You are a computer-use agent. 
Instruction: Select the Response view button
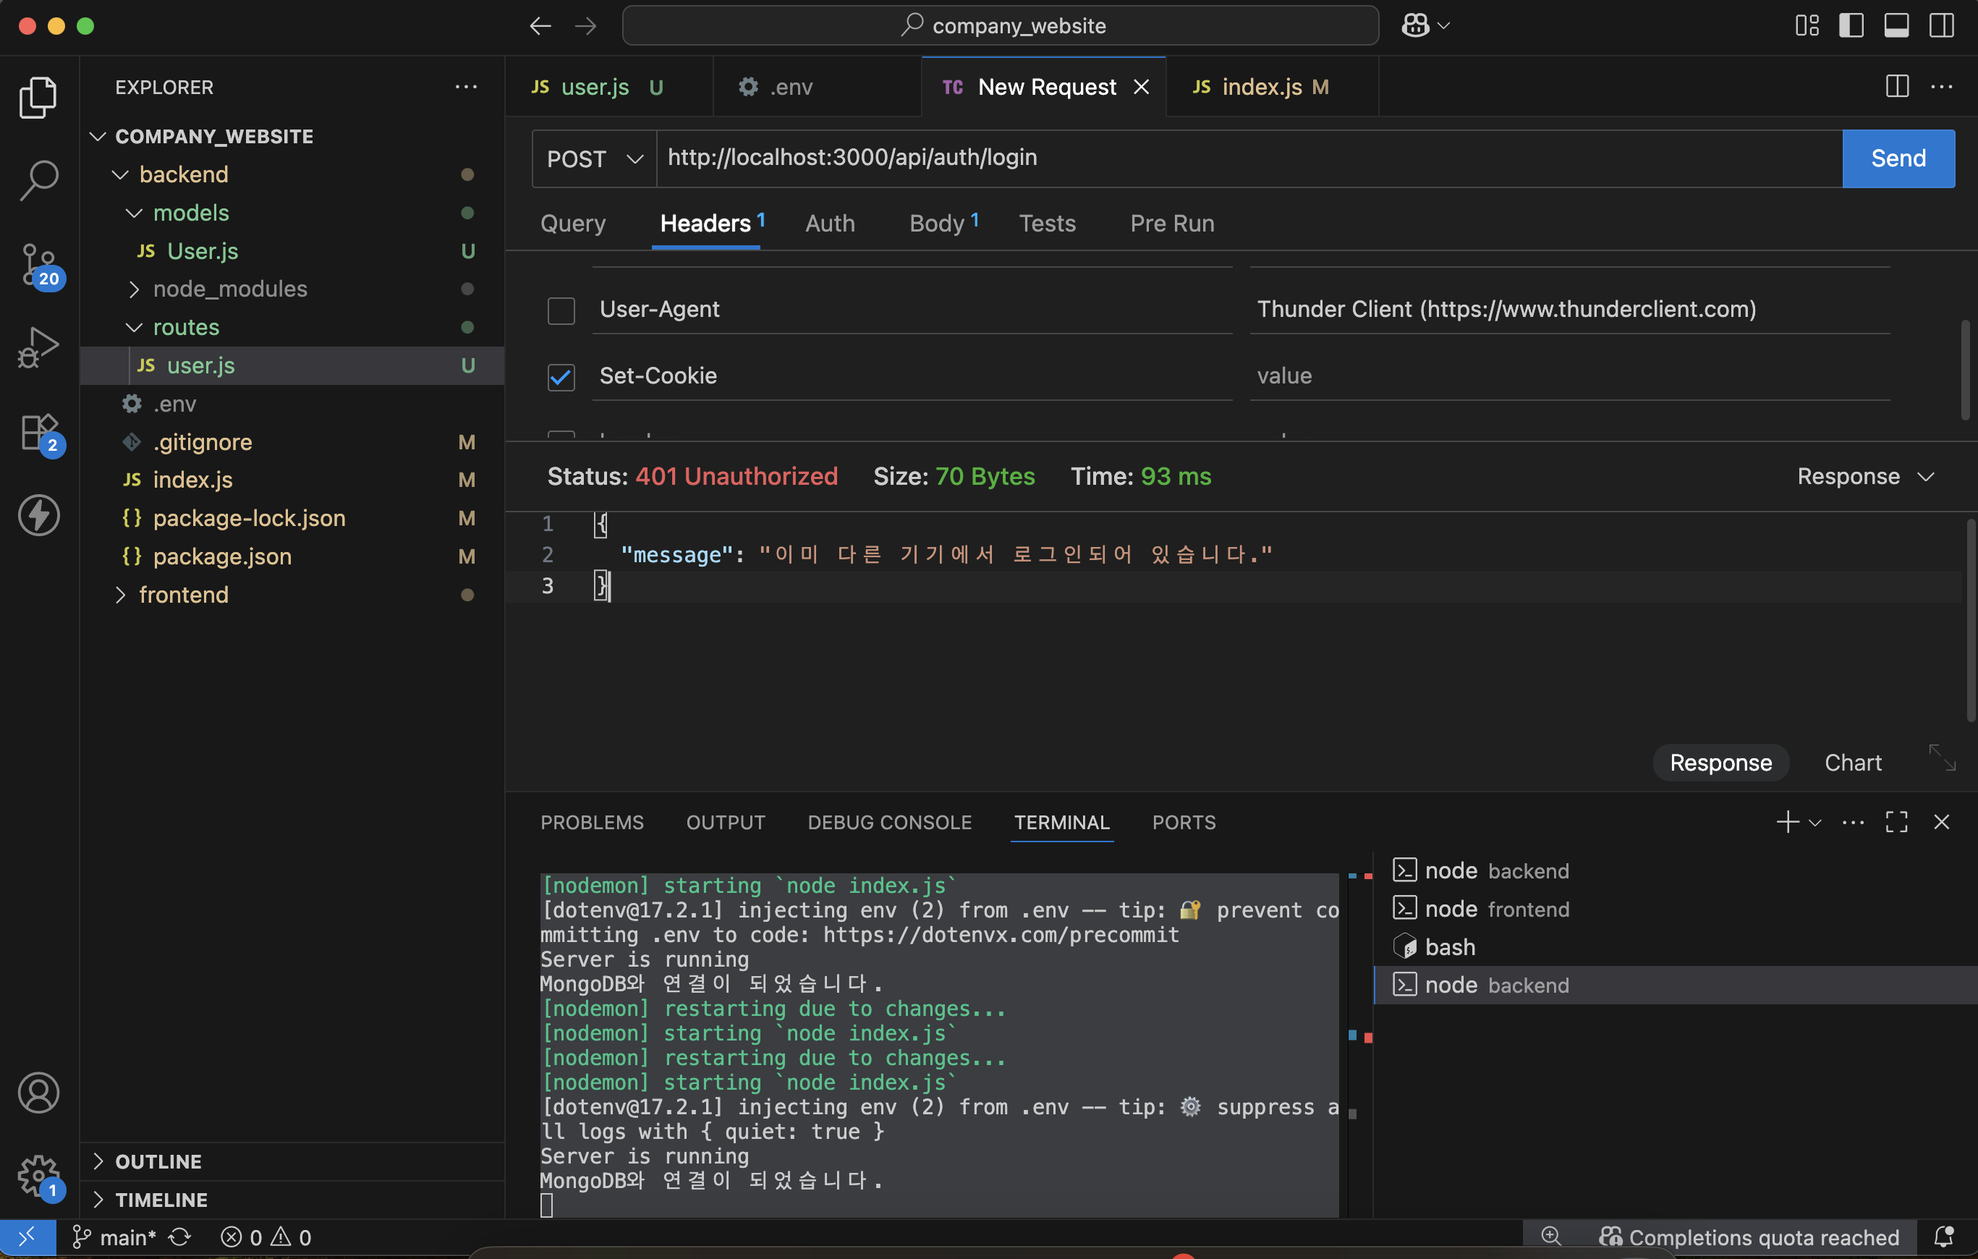(1720, 763)
